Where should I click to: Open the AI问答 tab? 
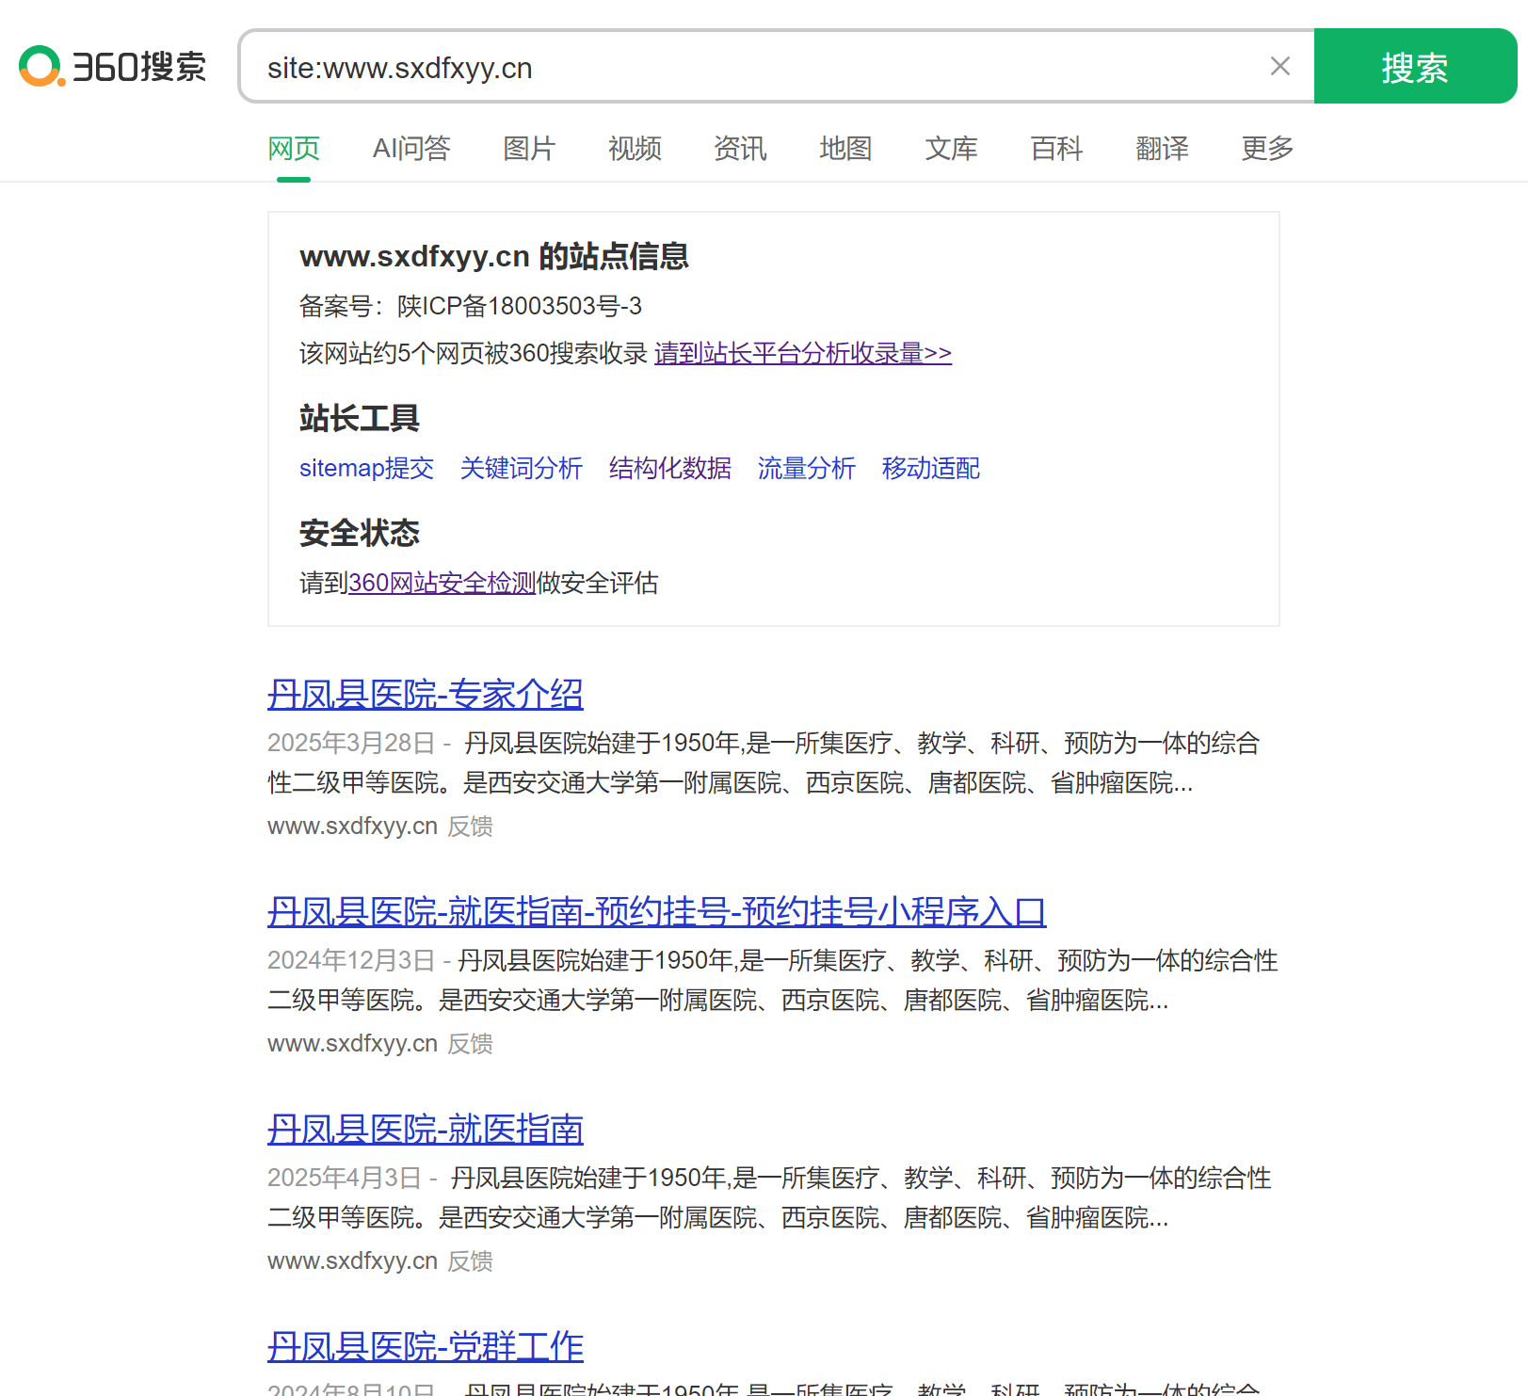click(x=411, y=149)
